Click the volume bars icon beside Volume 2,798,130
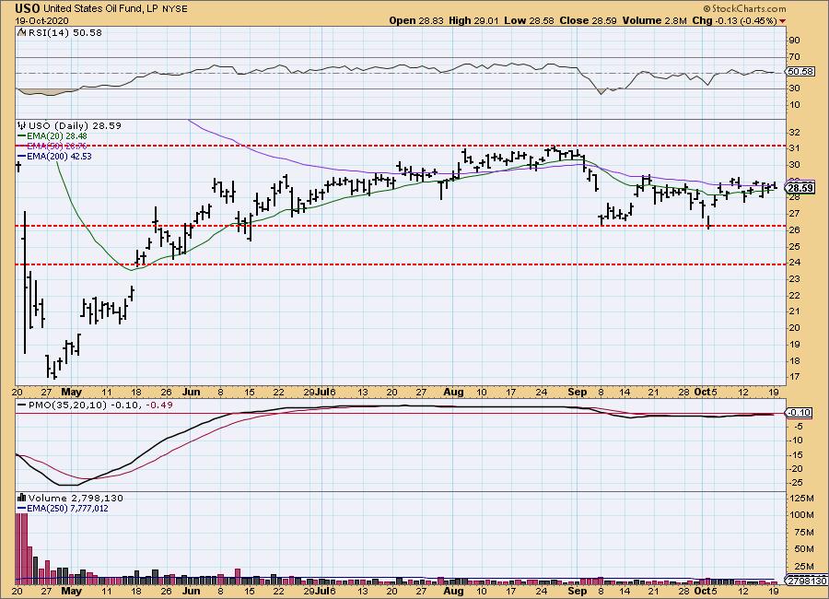 [x=22, y=498]
